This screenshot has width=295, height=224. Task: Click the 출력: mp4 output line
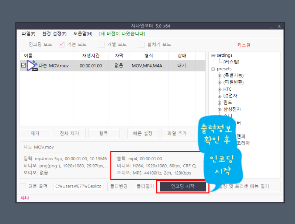139,159
